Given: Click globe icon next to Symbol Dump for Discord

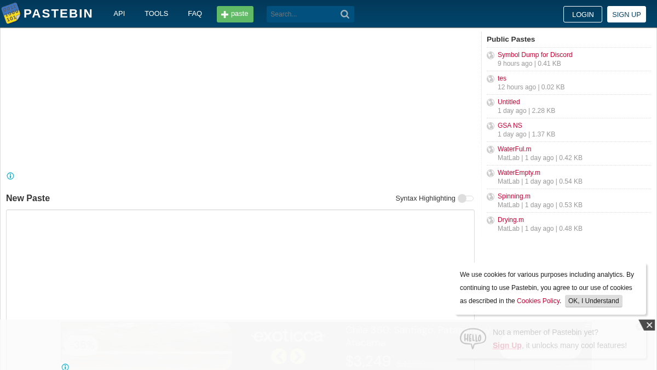Looking at the screenshot, I should 491,55.
